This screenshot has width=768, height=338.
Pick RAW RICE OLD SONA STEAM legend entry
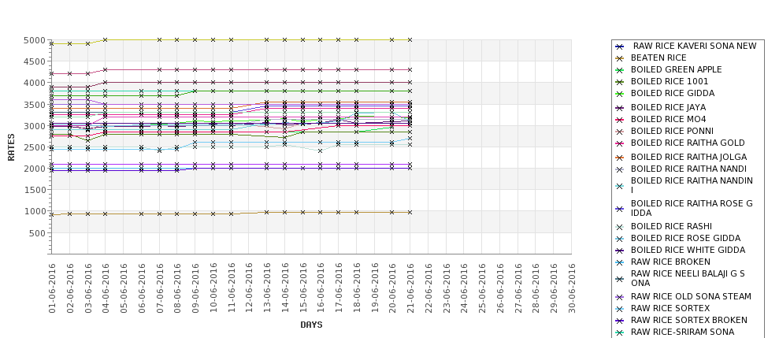(691, 296)
